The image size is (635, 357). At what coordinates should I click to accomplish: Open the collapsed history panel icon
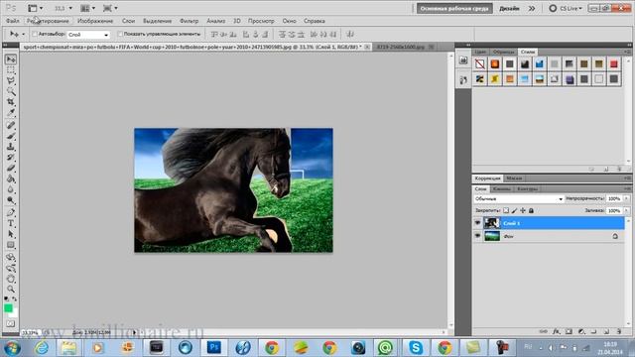click(x=463, y=79)
